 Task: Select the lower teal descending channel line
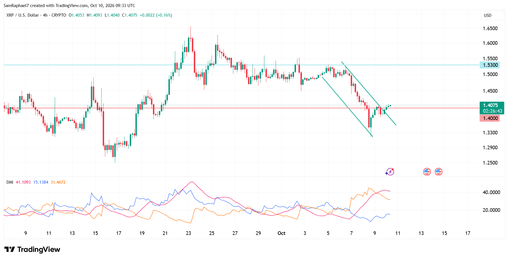coord(348,107)
